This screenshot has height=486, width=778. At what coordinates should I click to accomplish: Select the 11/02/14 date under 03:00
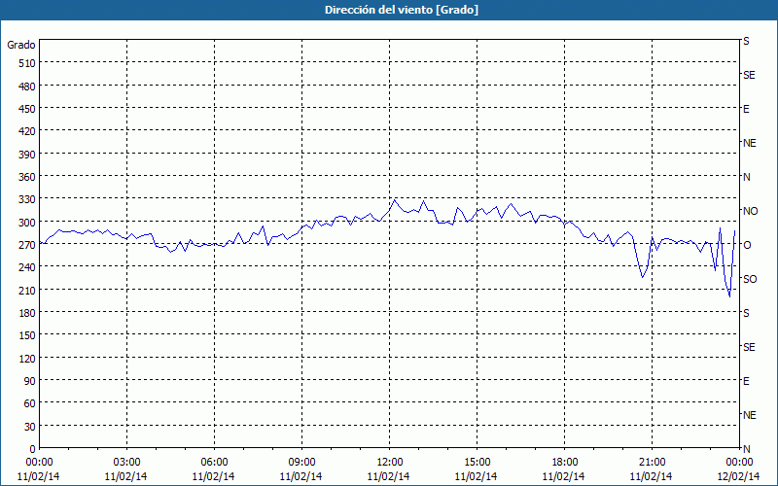(x=126, y=476)
